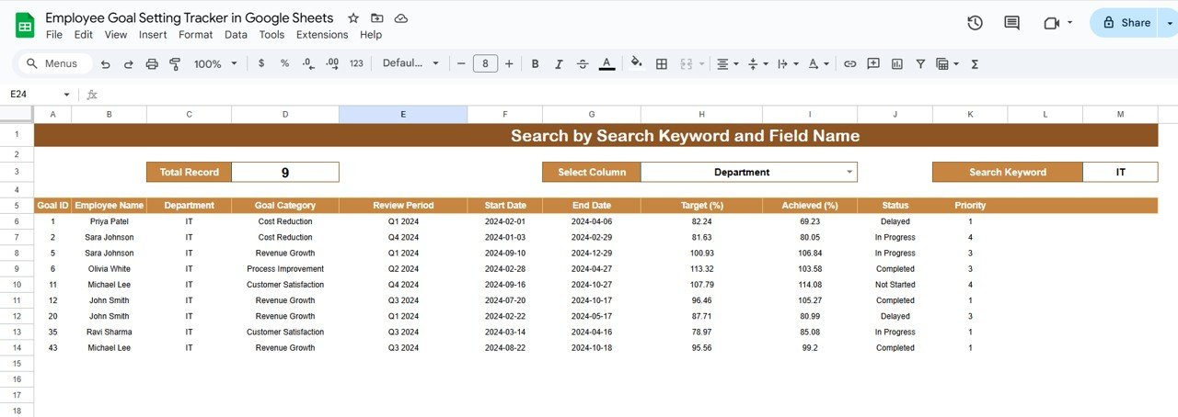The height and width of the screenshot is (417, 1178).
Task: Open the Extensions menu
Action: click(321, 35)
